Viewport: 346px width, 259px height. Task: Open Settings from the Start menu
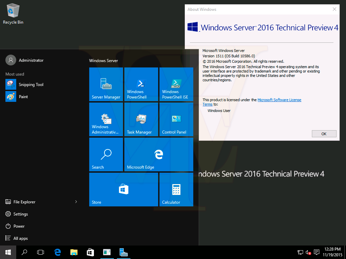(x=20, y=214)
